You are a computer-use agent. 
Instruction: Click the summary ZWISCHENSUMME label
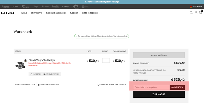(141, 63)
